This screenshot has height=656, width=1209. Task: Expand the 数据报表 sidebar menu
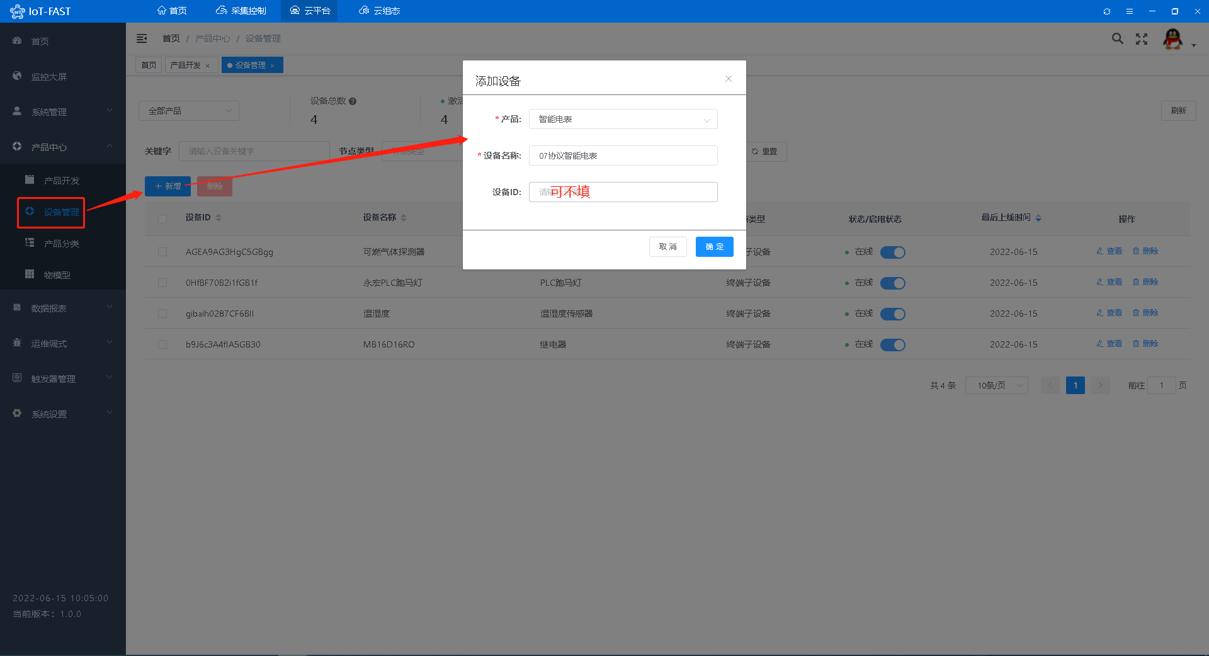click(x=63, y=308)
